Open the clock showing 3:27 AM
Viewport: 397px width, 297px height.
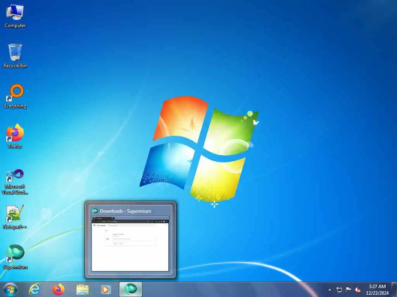(377, 290)
